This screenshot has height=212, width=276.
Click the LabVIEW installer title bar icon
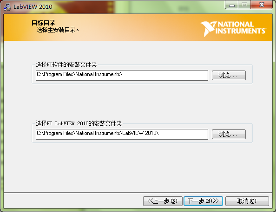(x=7, y=7)
